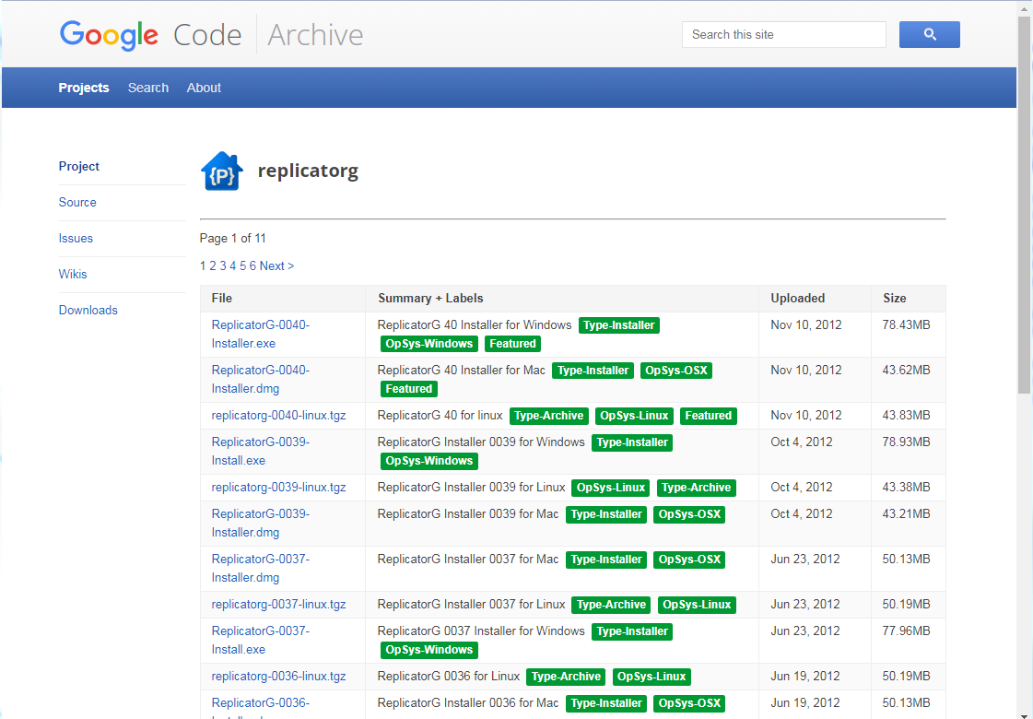Viewport: 1033px width, 719px height.
Task: Open the About menu item
Action: (204, 88)
